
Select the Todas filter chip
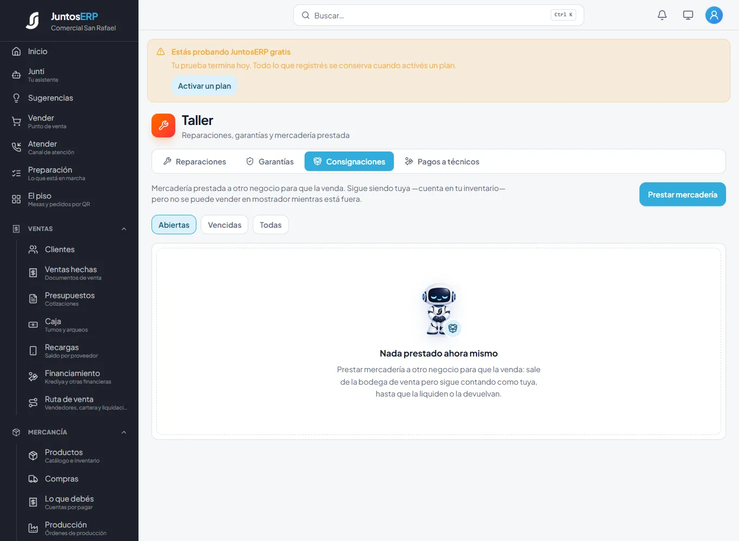tap(270, 225)
